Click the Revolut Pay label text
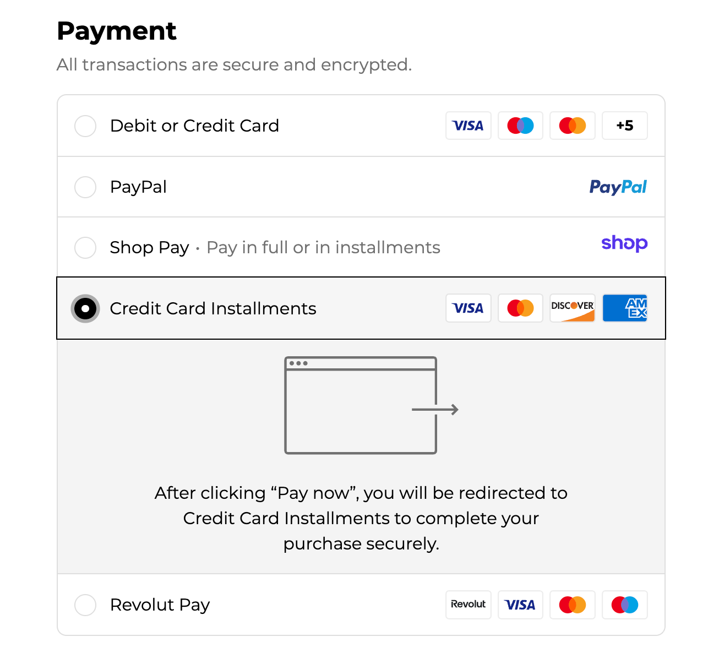Viewport: 708px width, 653px height. tap(160, 605)
